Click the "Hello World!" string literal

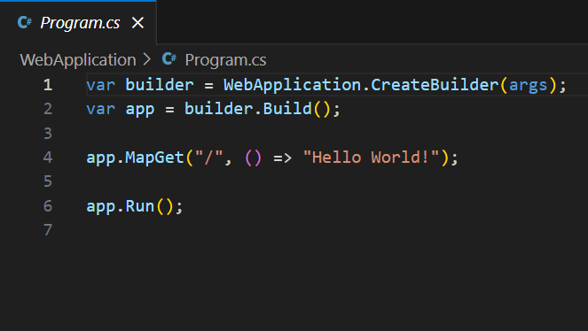pyautogui.click(x=371, y=158)
